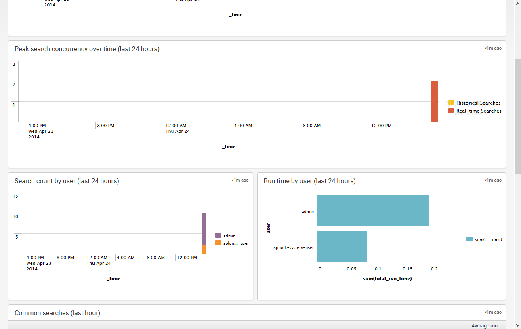Click the admin run time horizontal bar

(373, 211)
